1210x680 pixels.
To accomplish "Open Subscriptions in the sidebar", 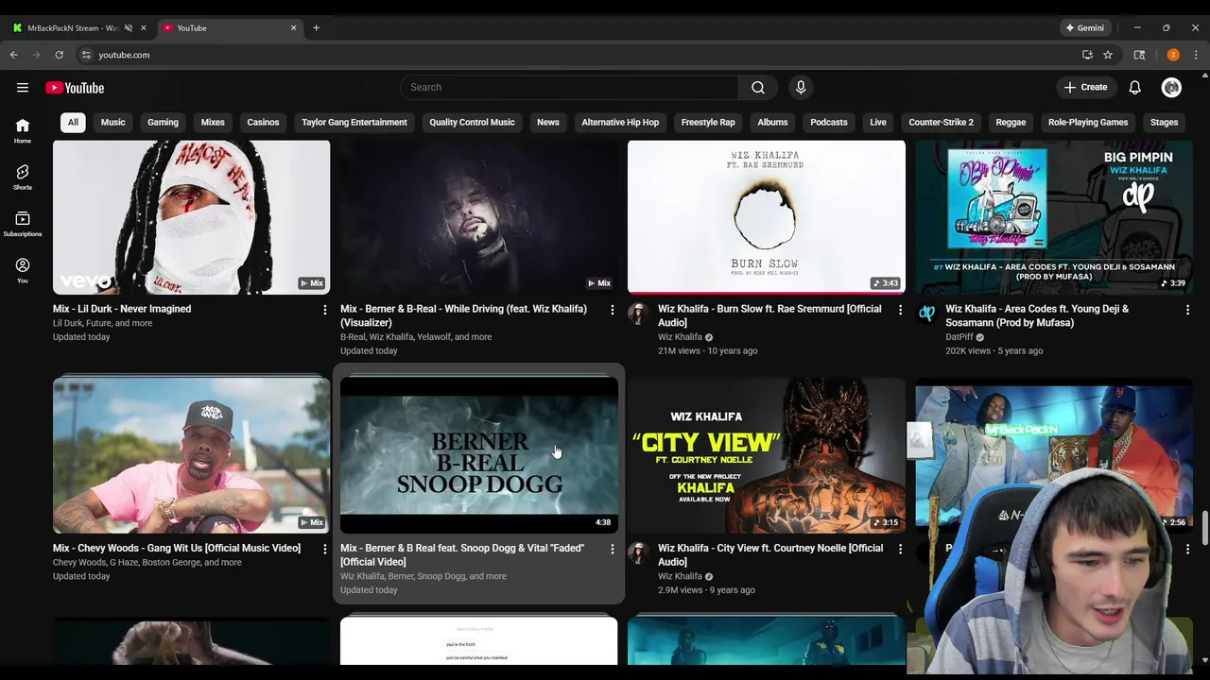I will [x=23, y=224].
